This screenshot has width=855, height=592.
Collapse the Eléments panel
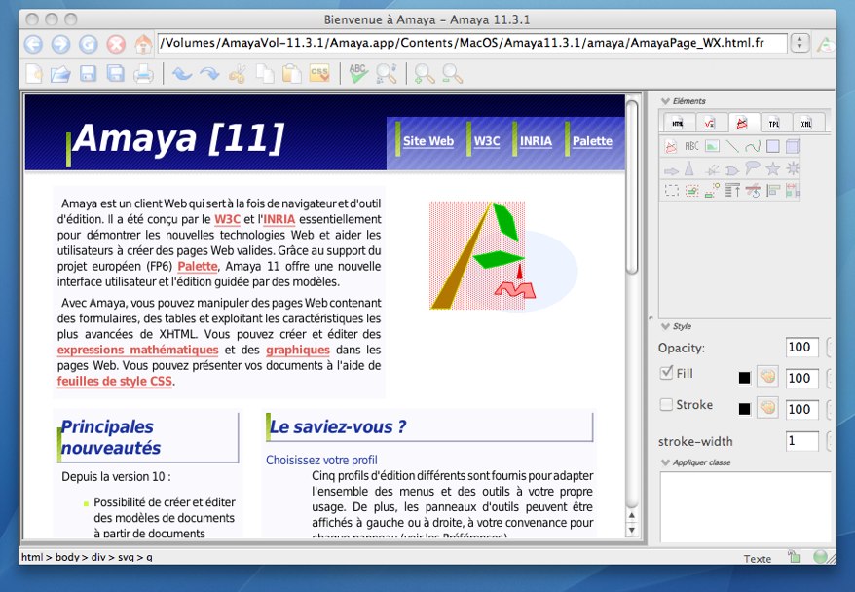(665, 101)
